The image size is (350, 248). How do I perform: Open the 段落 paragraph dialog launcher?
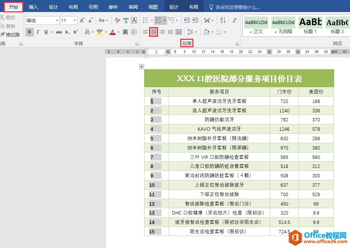click(x=237, y=44)
